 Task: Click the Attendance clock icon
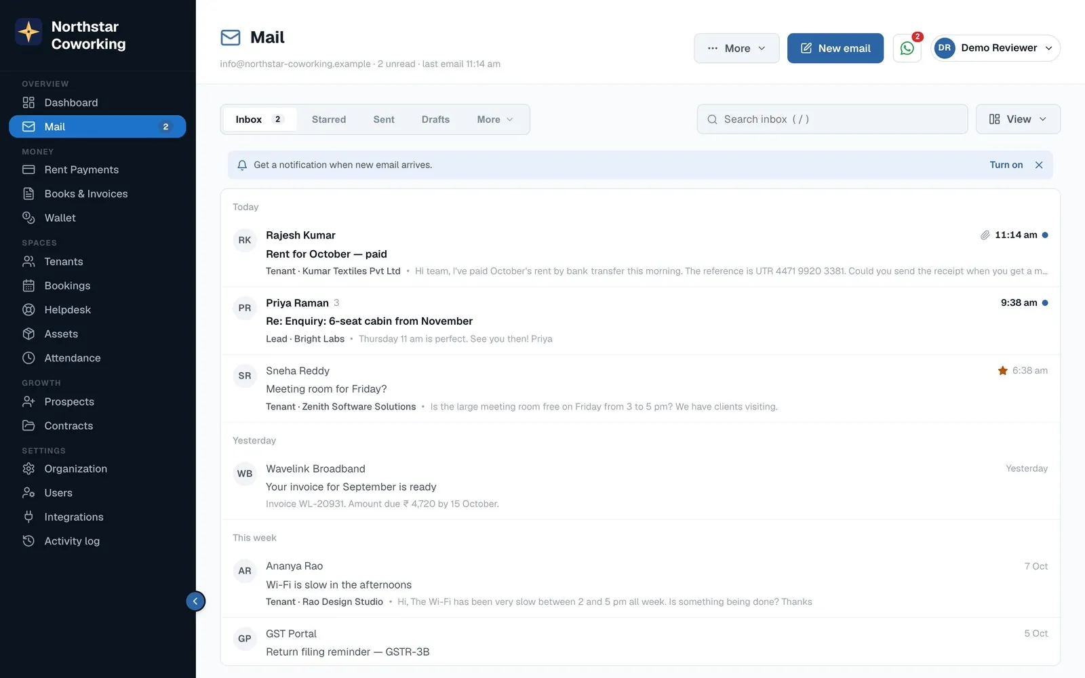pos(28,358)
